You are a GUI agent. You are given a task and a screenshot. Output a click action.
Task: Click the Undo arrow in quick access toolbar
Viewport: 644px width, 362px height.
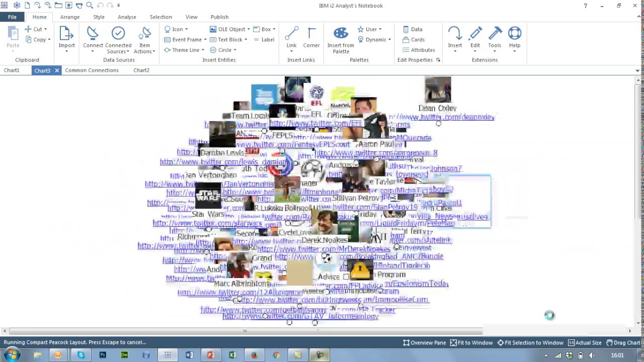click(100, 6)
